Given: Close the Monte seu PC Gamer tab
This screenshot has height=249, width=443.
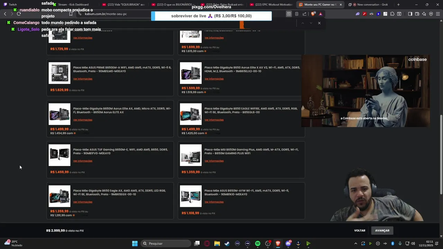Looking at the screenshot, I should pyautogui.click(x=341, y=4).
